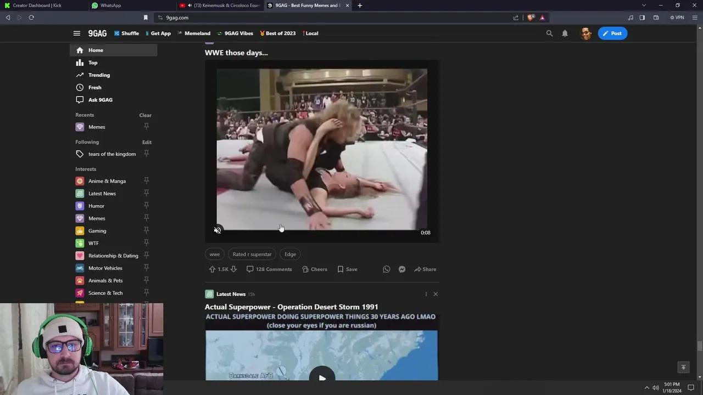The height and width of the screenshot is (395, 703).
Task: Pin Gaming interest
Action: pos(146,230)
